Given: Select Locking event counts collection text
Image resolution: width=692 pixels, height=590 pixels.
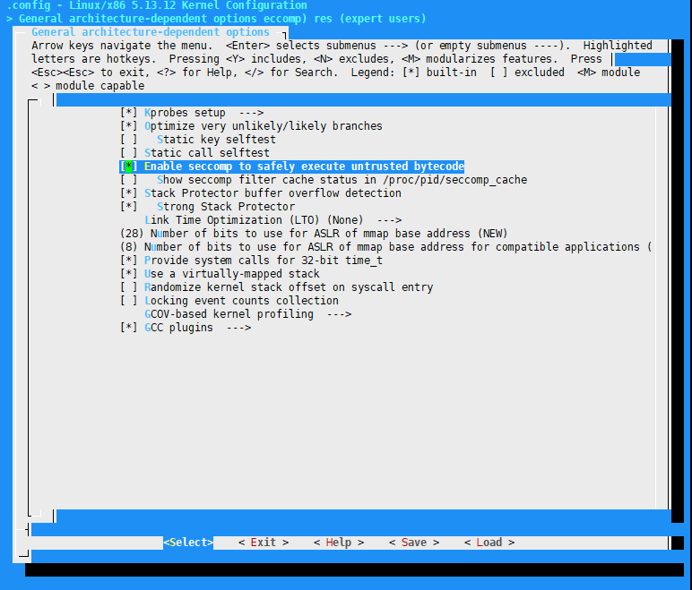Looking at the screenshot, I should (241, 301).
